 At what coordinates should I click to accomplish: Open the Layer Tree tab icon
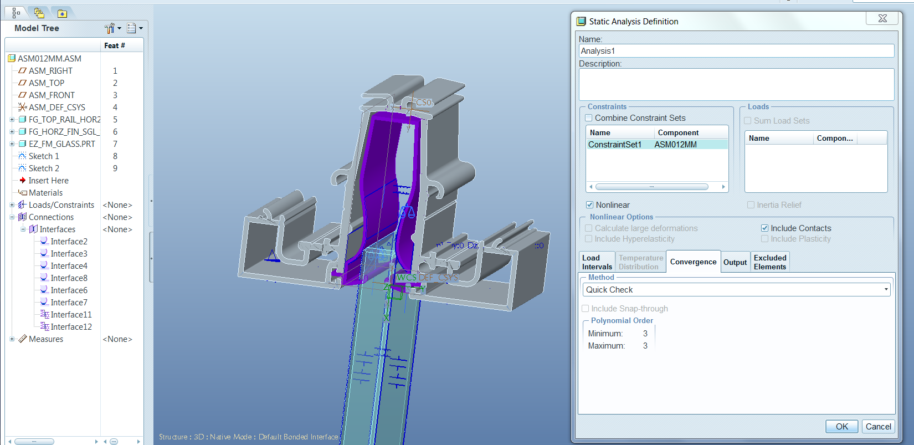39,13
